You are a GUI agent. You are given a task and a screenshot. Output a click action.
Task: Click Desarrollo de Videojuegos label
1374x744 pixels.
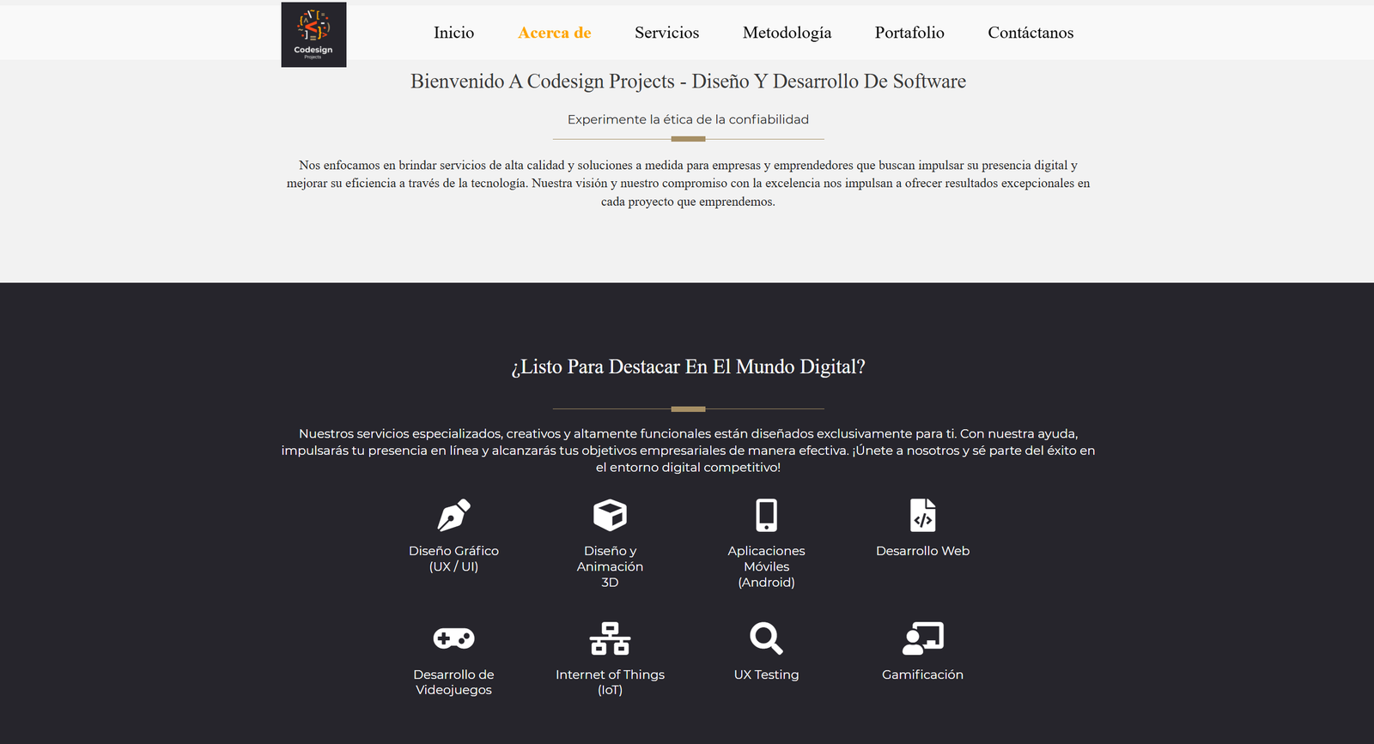(454, 682)
